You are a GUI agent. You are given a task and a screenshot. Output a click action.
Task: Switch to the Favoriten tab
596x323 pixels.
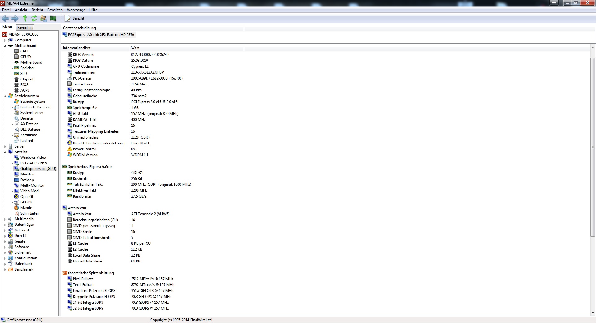tap(25, 28)
